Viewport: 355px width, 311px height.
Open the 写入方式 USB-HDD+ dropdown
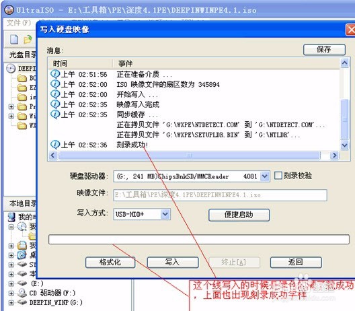click(165, 214)
